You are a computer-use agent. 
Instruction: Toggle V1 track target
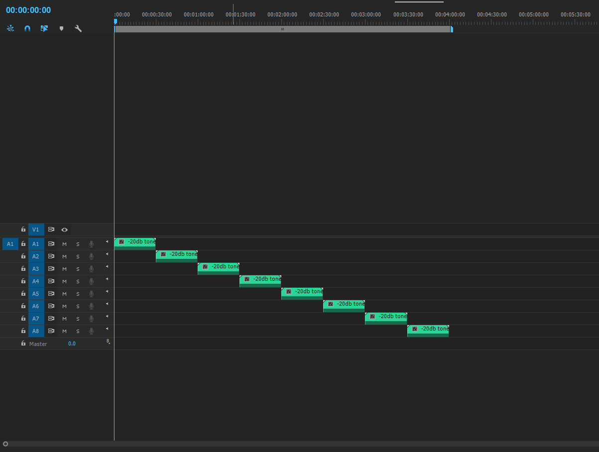click(36, 229)
